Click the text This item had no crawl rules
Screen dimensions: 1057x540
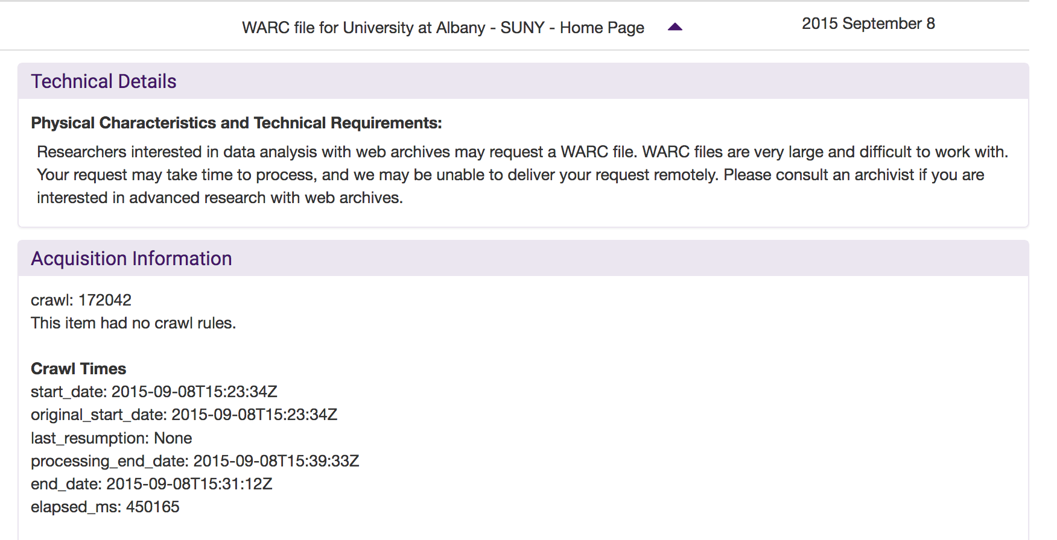[x=133, y=323]
